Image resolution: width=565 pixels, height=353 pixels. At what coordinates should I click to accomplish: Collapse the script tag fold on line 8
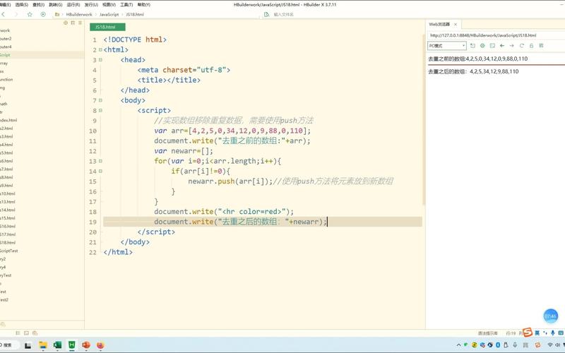pos(100,110)
